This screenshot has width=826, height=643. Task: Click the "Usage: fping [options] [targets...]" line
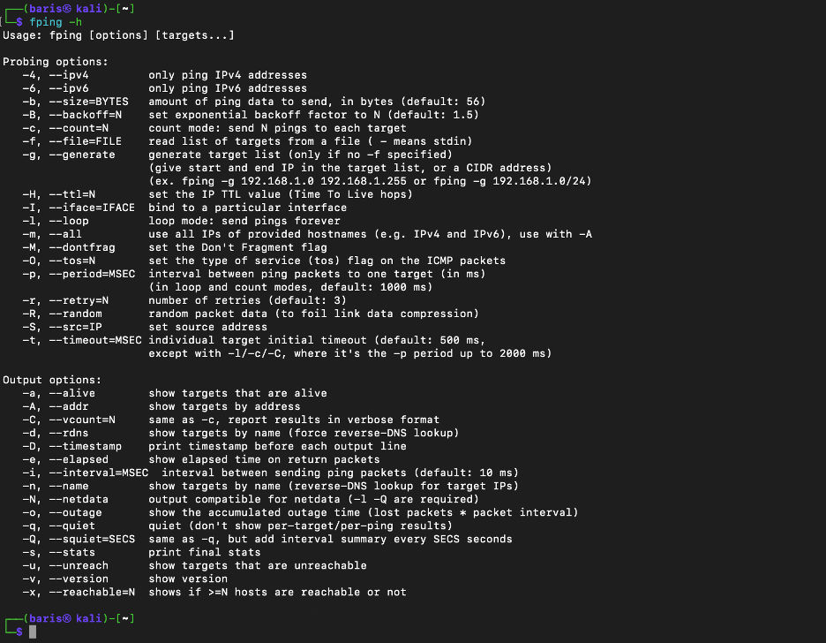tap(118, 35)
